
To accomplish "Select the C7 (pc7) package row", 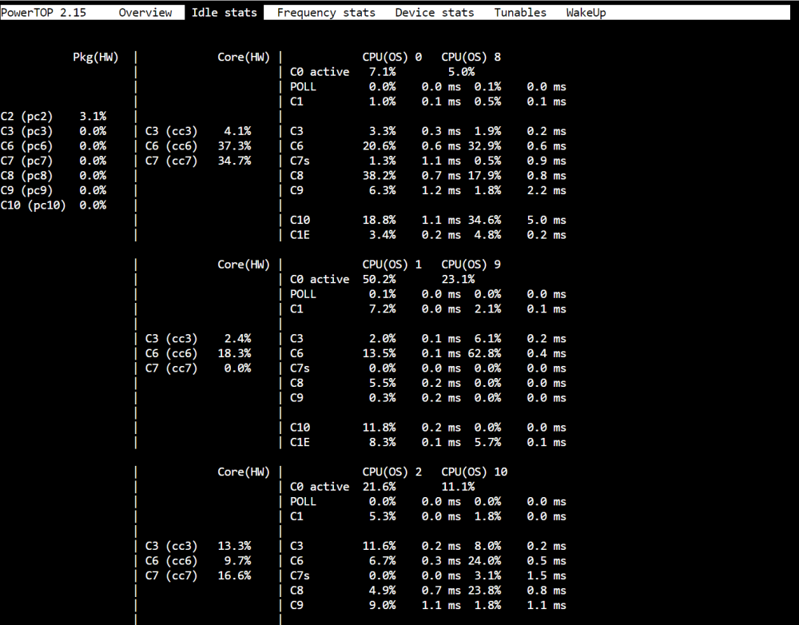I will (x=54, y=161).
